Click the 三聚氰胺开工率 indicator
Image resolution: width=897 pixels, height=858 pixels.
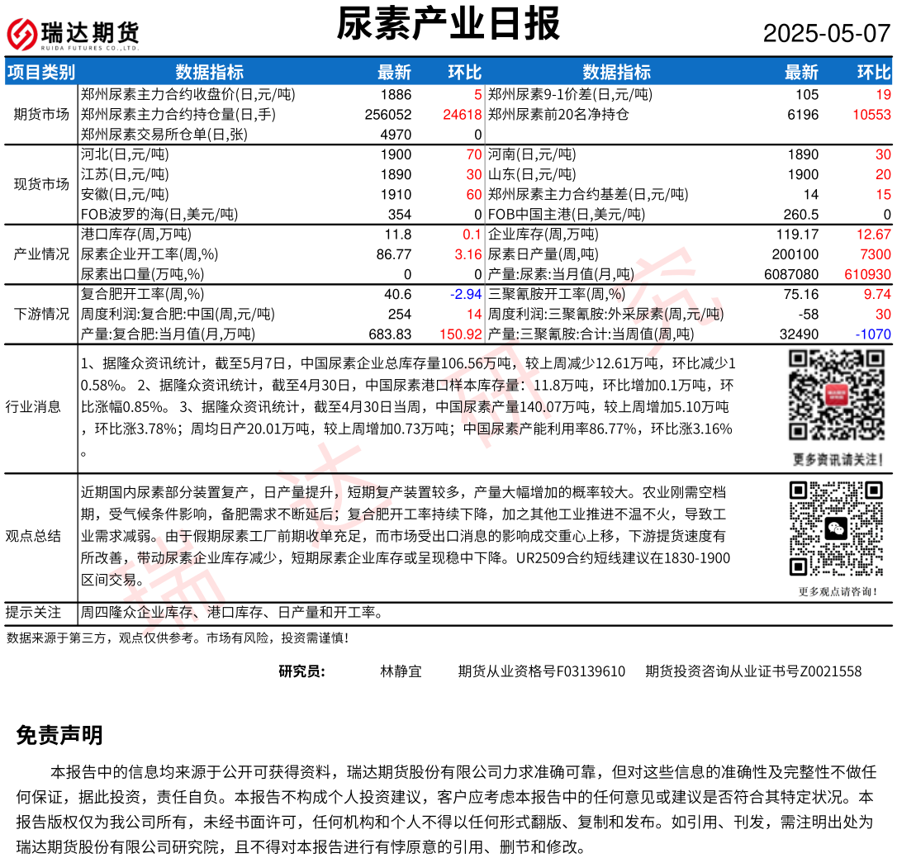(x=557, y=294)
